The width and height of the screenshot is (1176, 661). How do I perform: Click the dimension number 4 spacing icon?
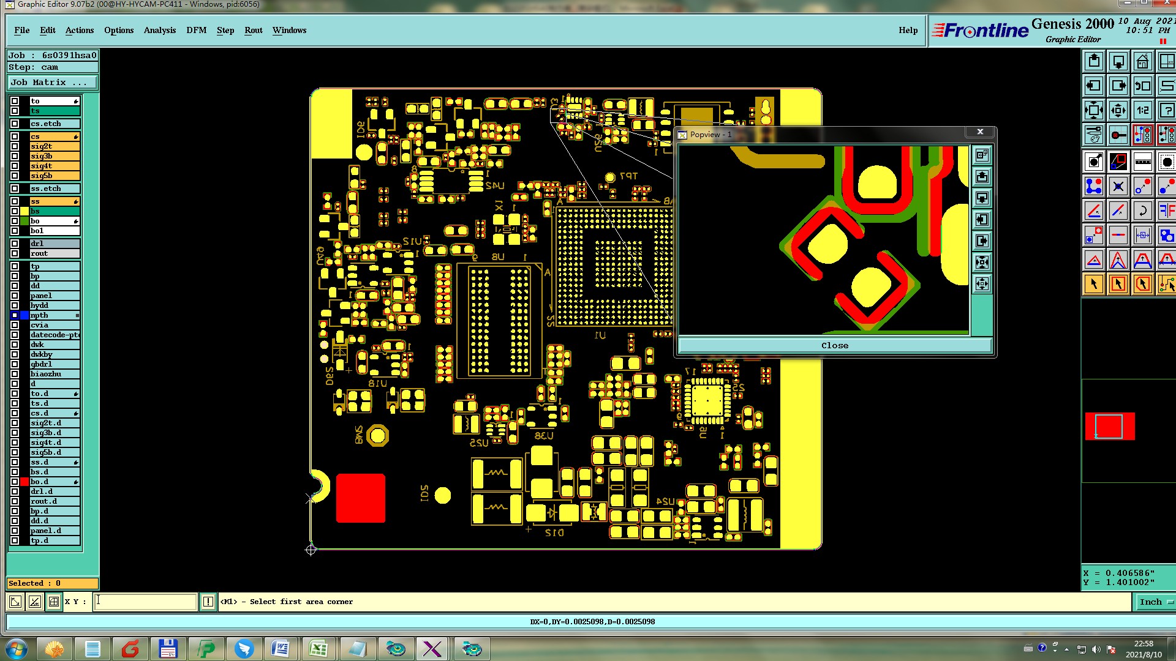(x=1143, y=235)
